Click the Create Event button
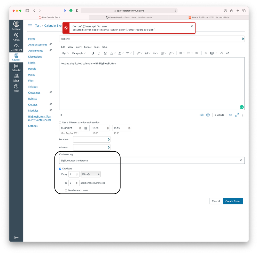This screenshot has width=258, height=254. tap(233, 201)
